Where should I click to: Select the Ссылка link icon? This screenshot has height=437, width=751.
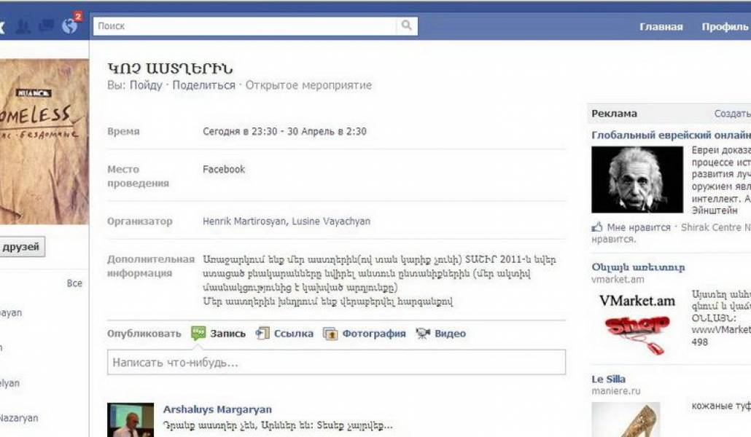click(262, 333)
